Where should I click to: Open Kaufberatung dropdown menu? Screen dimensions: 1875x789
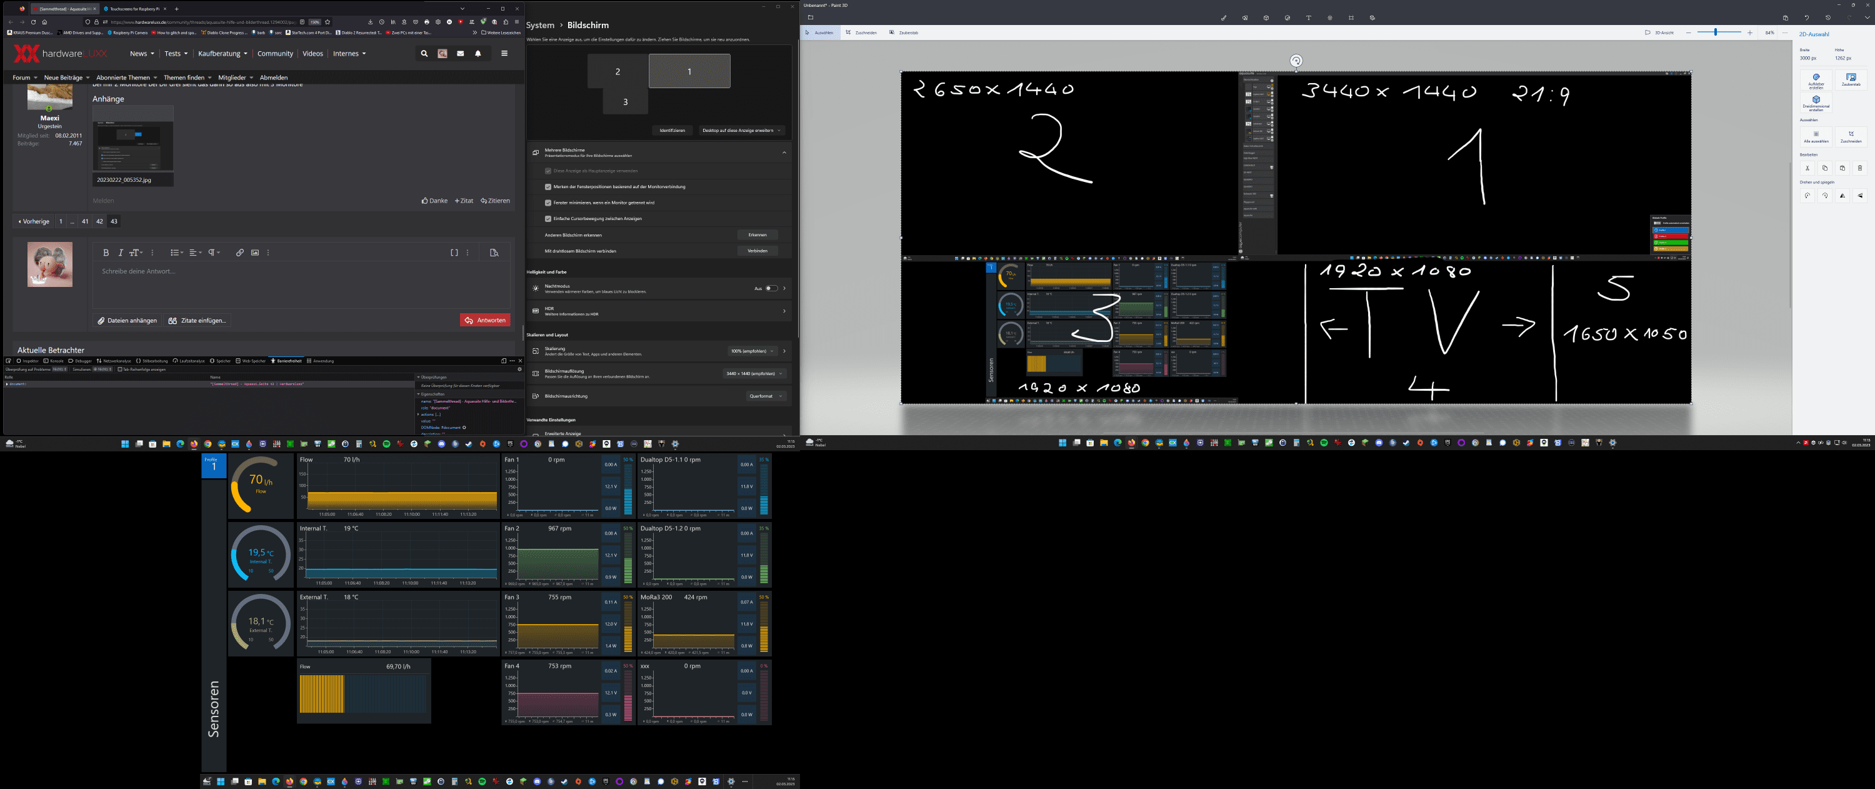coord(222,53)
